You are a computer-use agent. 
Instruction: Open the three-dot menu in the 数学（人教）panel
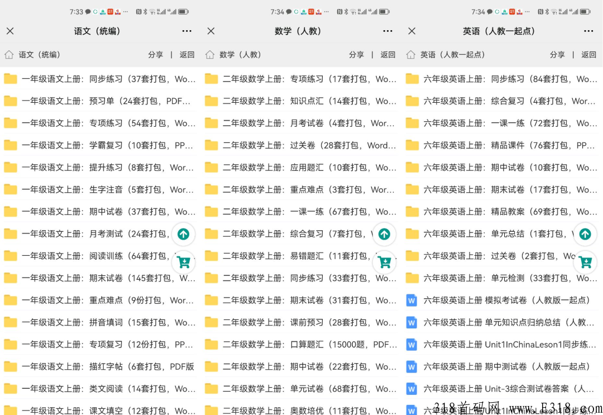tap(387, 31)
